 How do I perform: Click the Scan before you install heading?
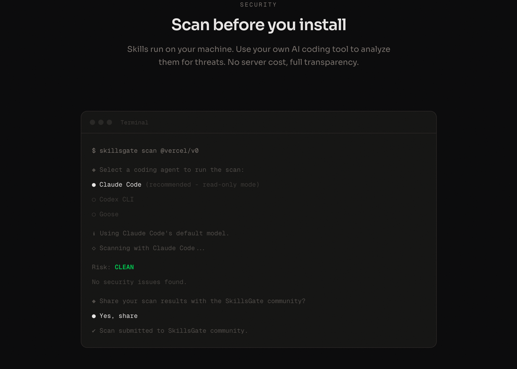click(259, 25)
